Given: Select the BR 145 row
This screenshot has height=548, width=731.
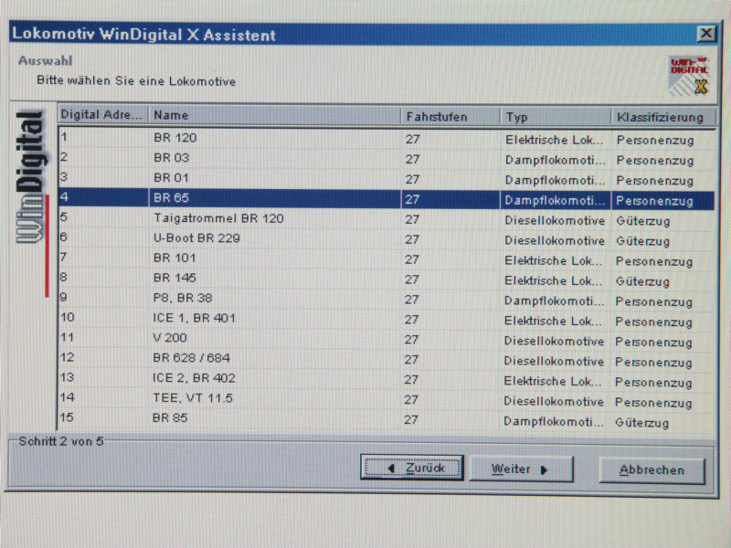Looking at the screenshot, I should (387, 279).
